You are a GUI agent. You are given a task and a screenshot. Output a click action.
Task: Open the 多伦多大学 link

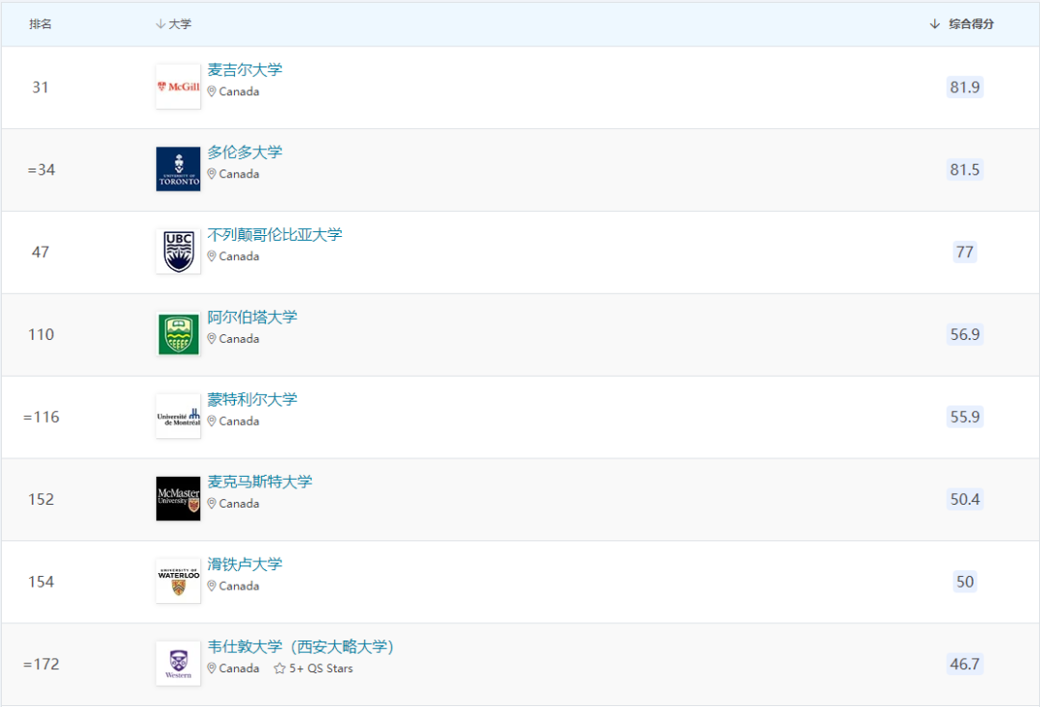(245, 152)
